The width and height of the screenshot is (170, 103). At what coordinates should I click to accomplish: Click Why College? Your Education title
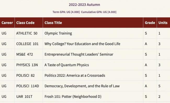(x=82, y=44)
